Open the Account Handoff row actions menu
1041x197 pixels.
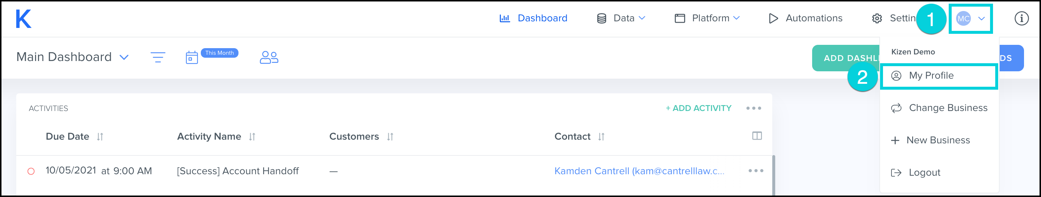pos(755,171)
